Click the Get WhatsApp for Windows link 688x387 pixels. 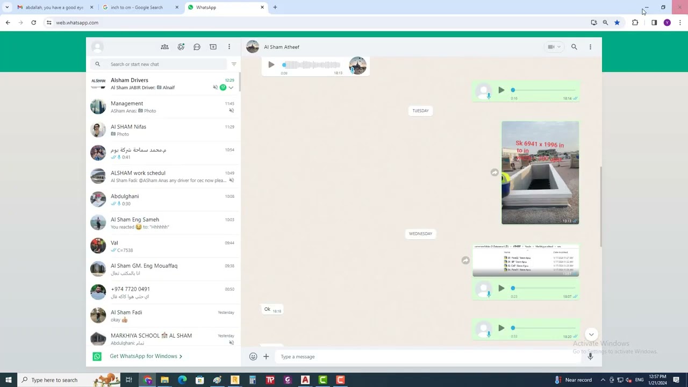pos(146,356)
